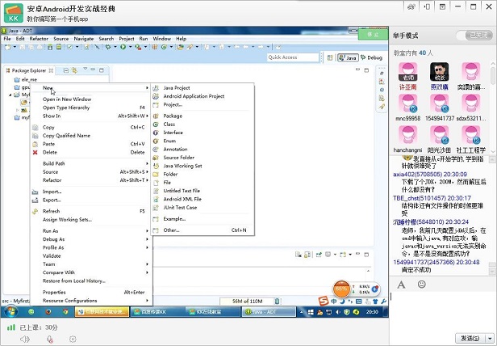Open the dropdown arrow next to the Run icon
Screen dimensions: 497x346
point(130,47)
